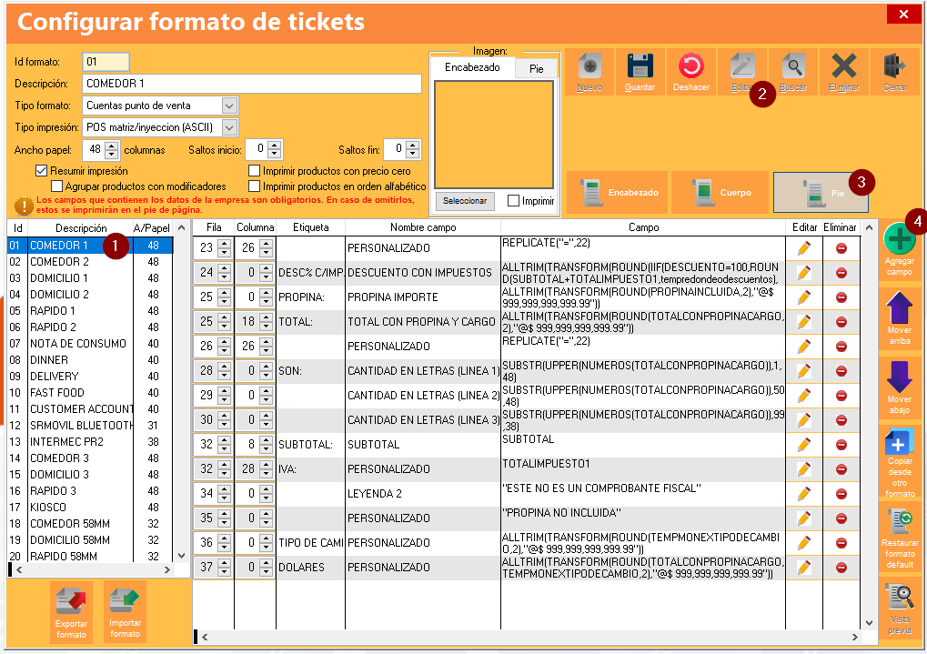Open search with Buscar icon
This screenshot has width=927, height=654.
click(x=792, y=72)
